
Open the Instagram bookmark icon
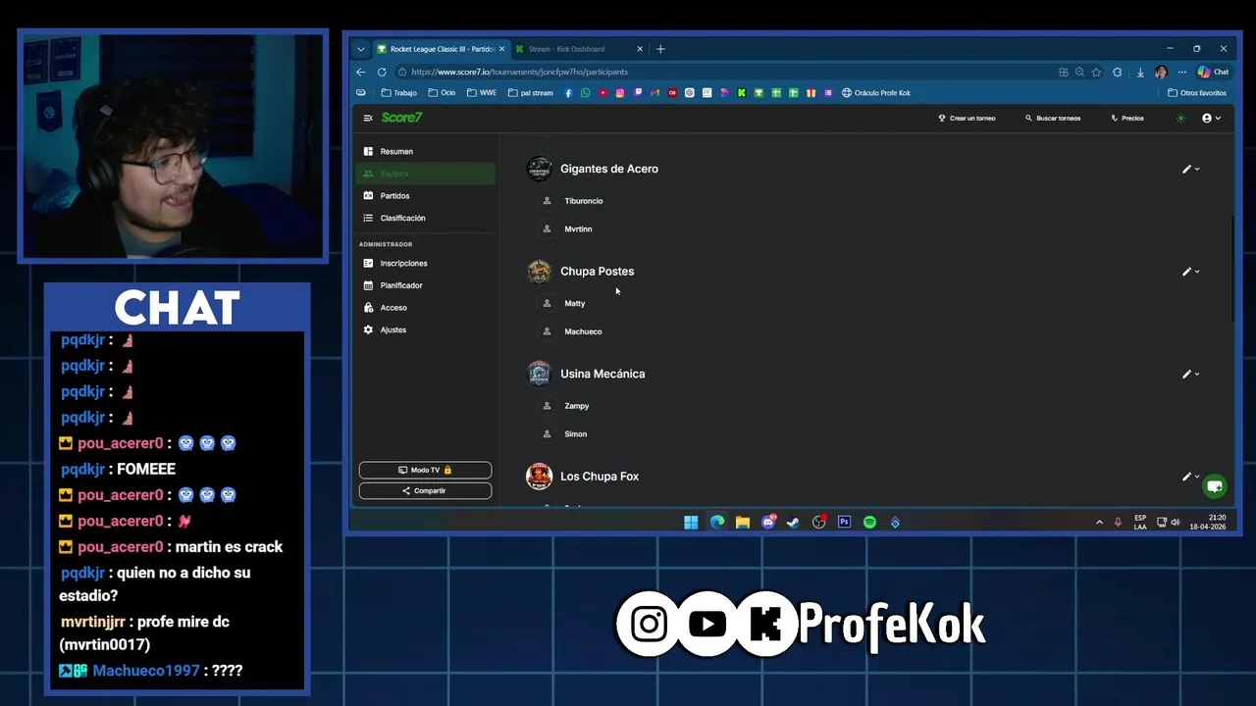tap(620, 93)
